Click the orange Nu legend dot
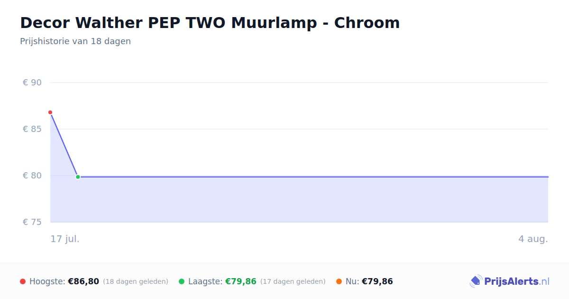The width and height of the screenshot is (569, 299). (339, 281)
